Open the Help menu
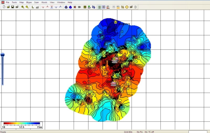The height and width of the screenshot is (133, 210). (70, 2)
